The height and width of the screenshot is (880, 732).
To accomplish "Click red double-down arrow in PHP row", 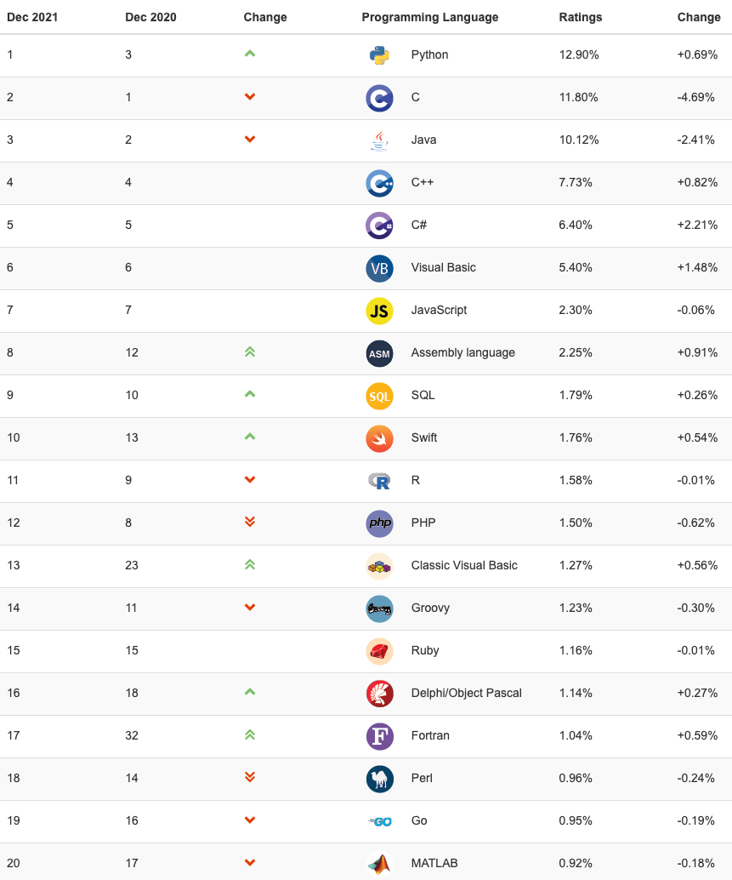I will [x=250, y=522].
